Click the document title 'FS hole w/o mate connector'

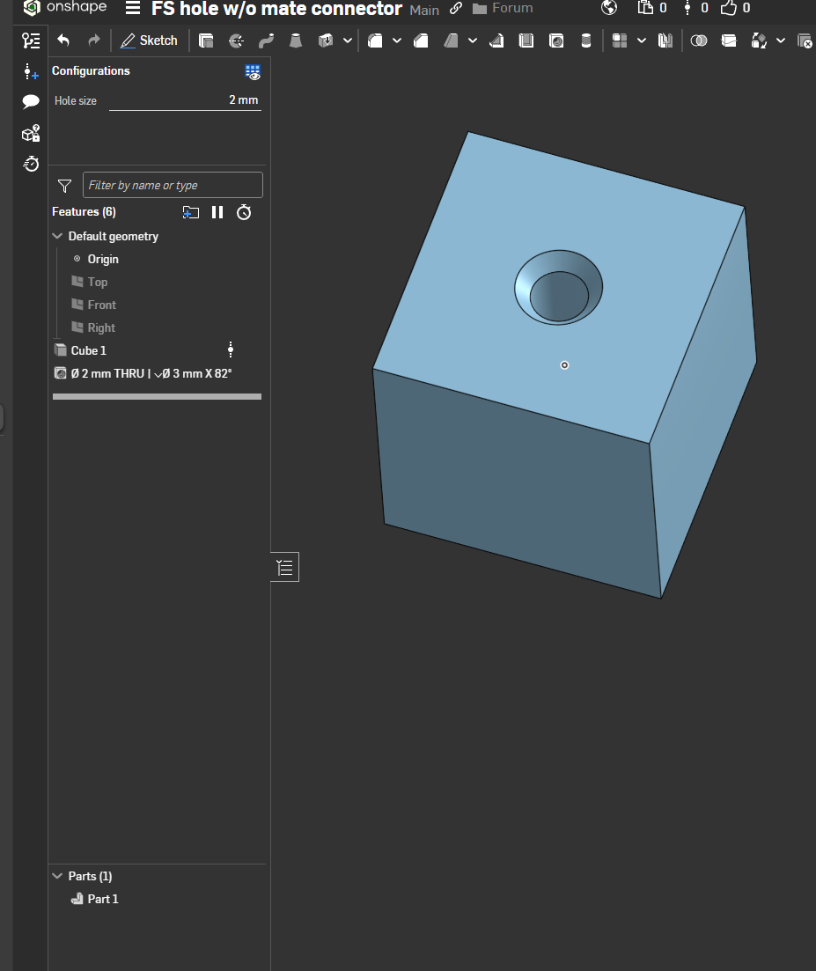pyautogui.click(x=276, y=9)
